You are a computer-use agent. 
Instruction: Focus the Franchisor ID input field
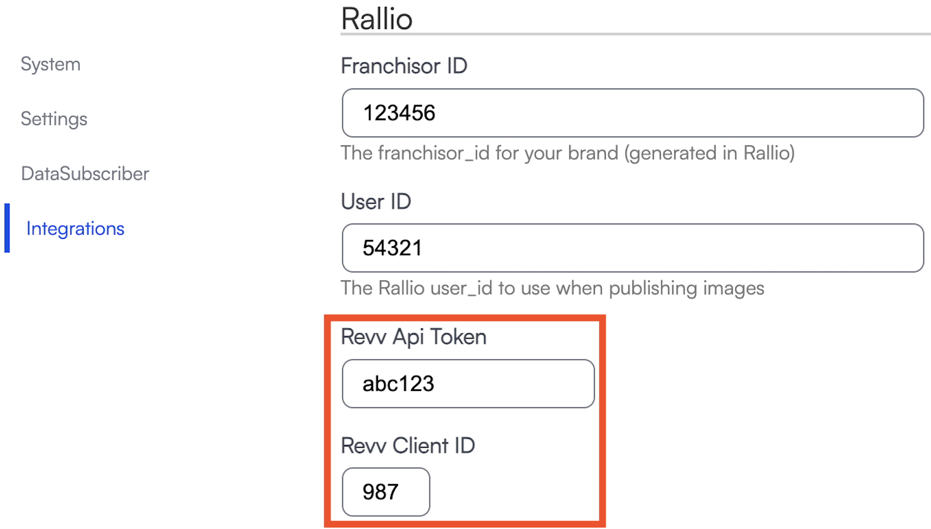click(632, 113)
